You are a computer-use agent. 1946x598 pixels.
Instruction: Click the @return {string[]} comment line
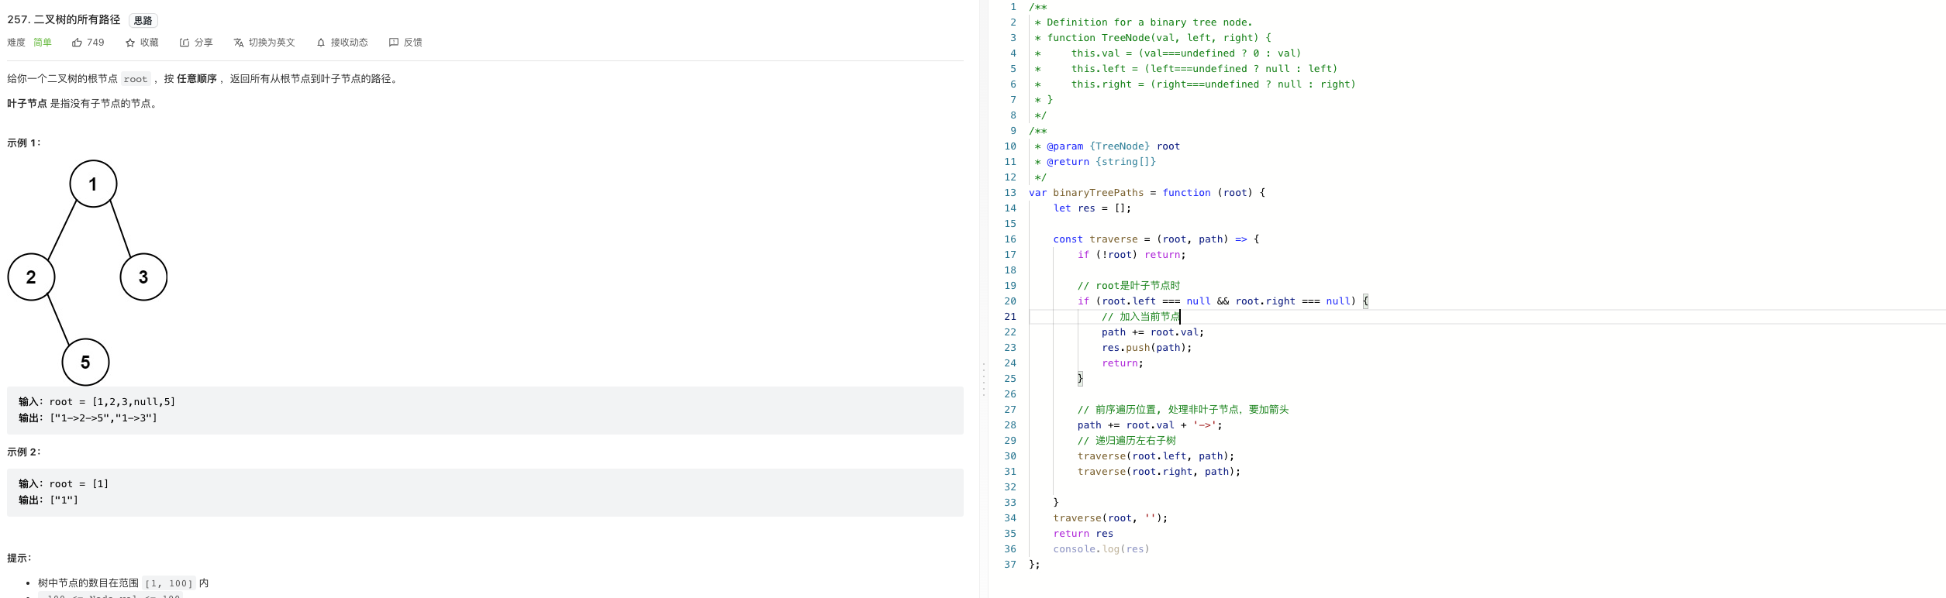(1095, 162)
